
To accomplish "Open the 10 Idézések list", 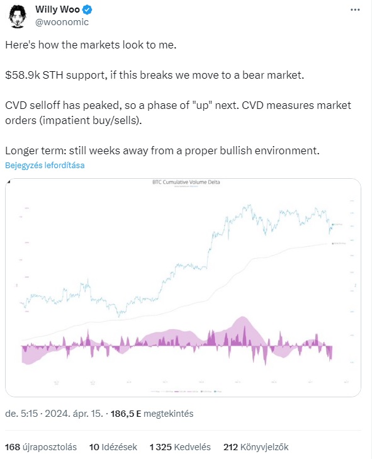I will tap(113, 447).
